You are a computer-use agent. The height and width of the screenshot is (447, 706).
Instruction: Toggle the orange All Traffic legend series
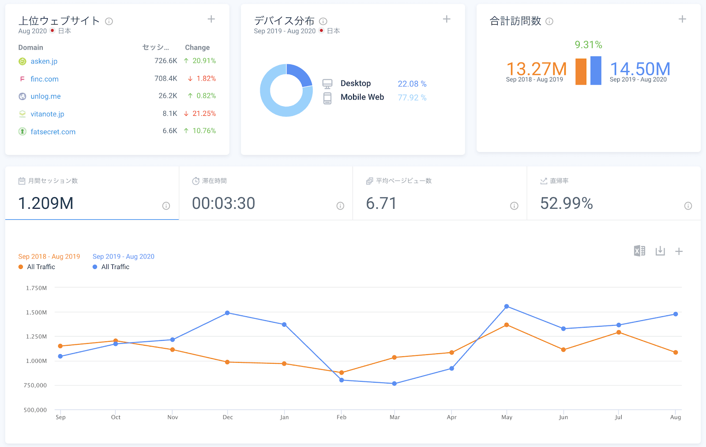[37, 267]
